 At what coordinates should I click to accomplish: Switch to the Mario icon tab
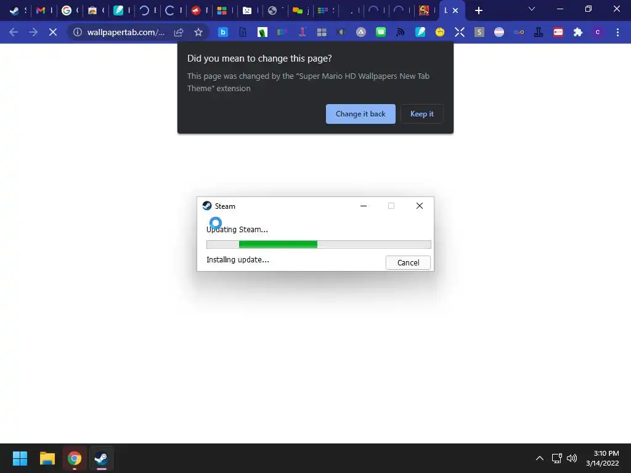point(424,10)
